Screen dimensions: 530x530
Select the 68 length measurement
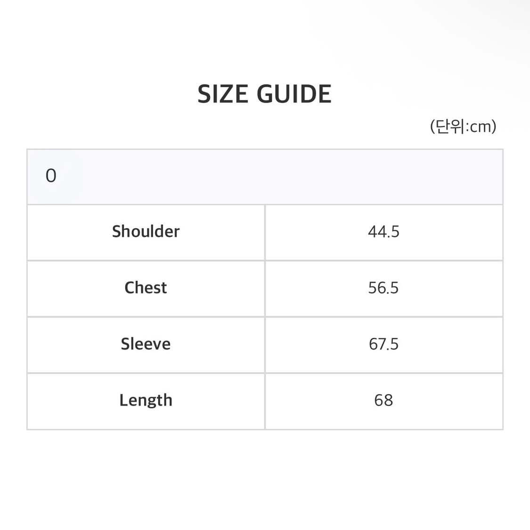[383, 400]
